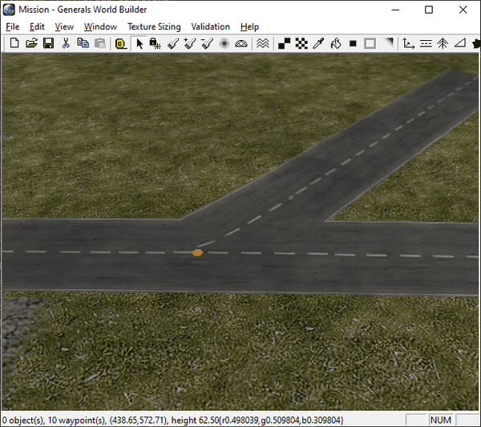Open the File menu
The width and height of the screenshot is (481, 427).
click(13, 27)
